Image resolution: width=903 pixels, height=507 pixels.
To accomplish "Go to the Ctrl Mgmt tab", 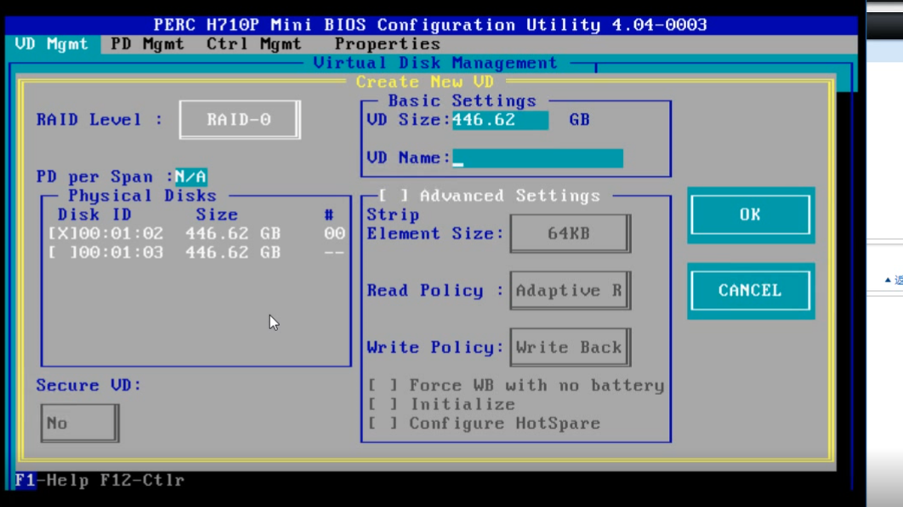I will pyautogui.click(x=253, y=44).
